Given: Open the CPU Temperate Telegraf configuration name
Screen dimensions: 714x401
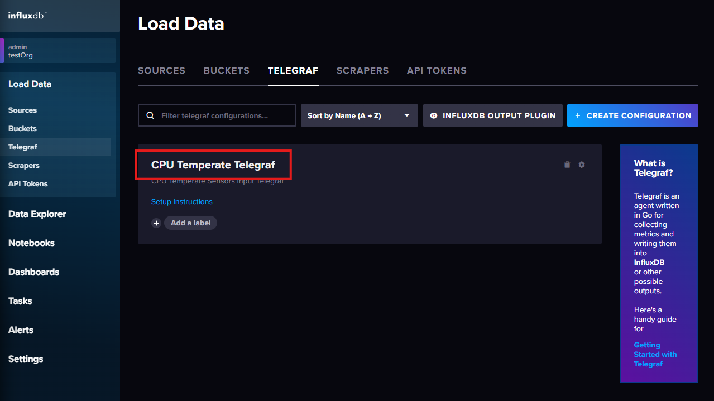Looking at the screenshot, I should pos(213,165).
